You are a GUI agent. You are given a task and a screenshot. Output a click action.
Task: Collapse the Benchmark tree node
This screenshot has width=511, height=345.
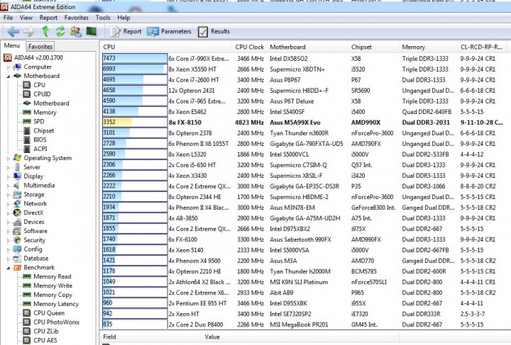click(x=9, y=268)
